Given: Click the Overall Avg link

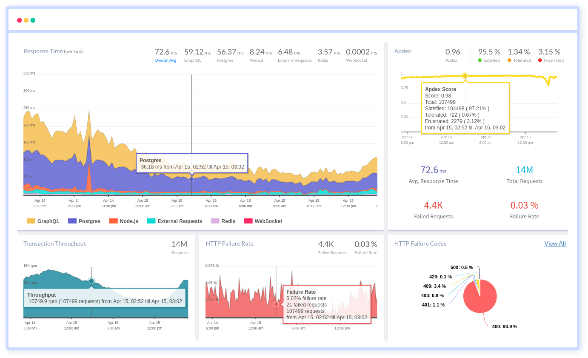Looking at the screenshot, I should click(165, 60).
